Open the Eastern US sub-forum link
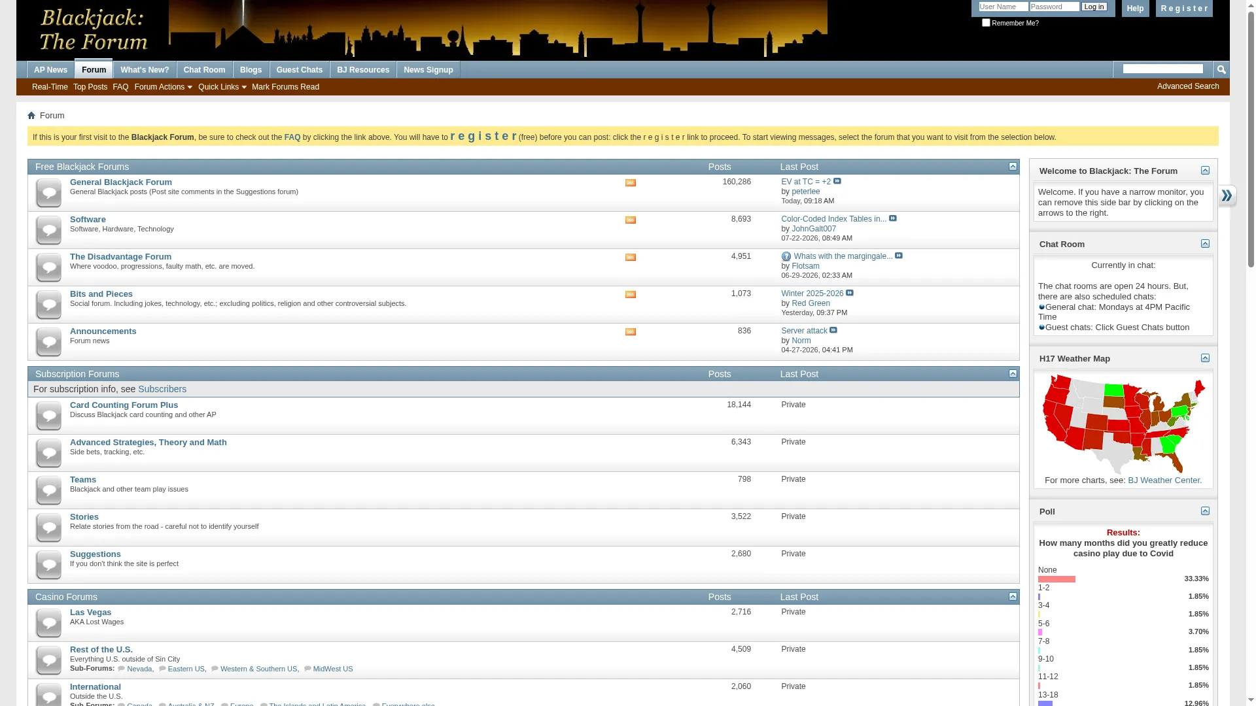This screenshot has height=706, width=1256. [186, 669]
